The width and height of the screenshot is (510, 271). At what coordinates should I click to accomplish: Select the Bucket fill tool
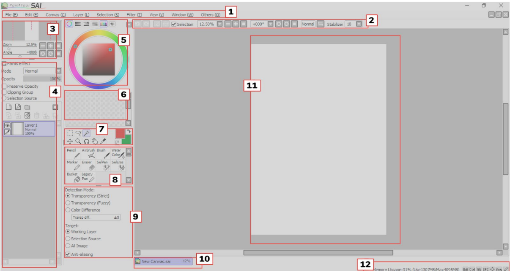(x=74, y=176)
